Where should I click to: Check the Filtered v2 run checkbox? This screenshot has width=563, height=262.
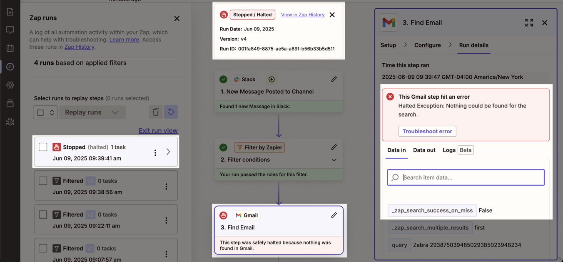pyautogui.click(x=43, y=215)
